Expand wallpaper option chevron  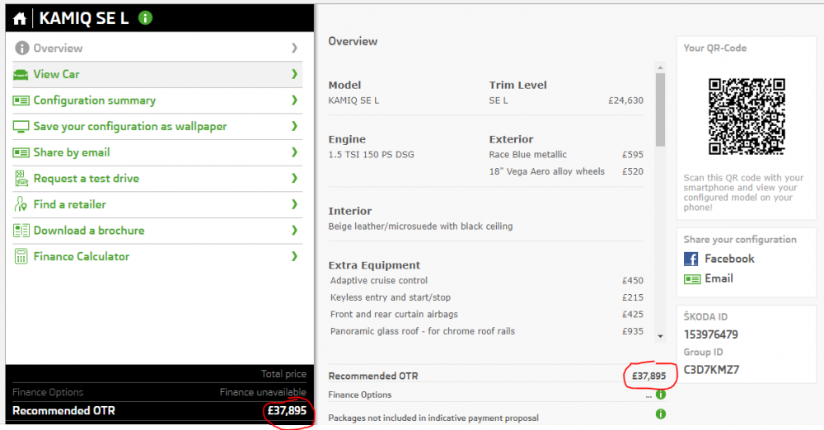click(294, 126)
